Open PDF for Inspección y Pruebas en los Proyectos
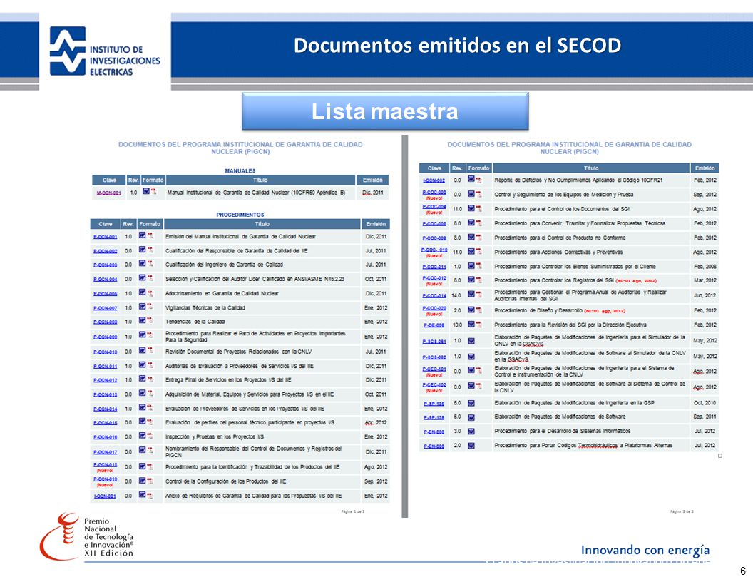Viewport: 753px width, 582px height. [150, 436]
